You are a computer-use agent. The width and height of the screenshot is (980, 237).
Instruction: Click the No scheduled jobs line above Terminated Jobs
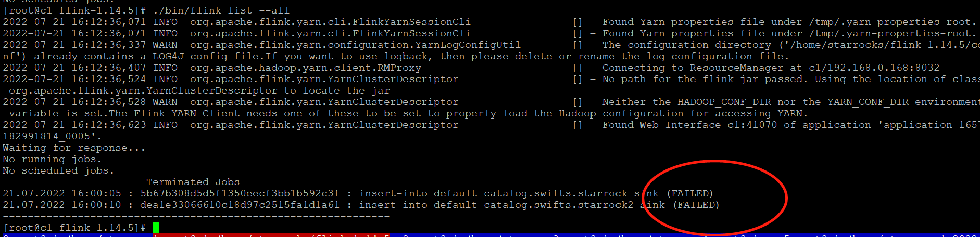coord(58,170)
